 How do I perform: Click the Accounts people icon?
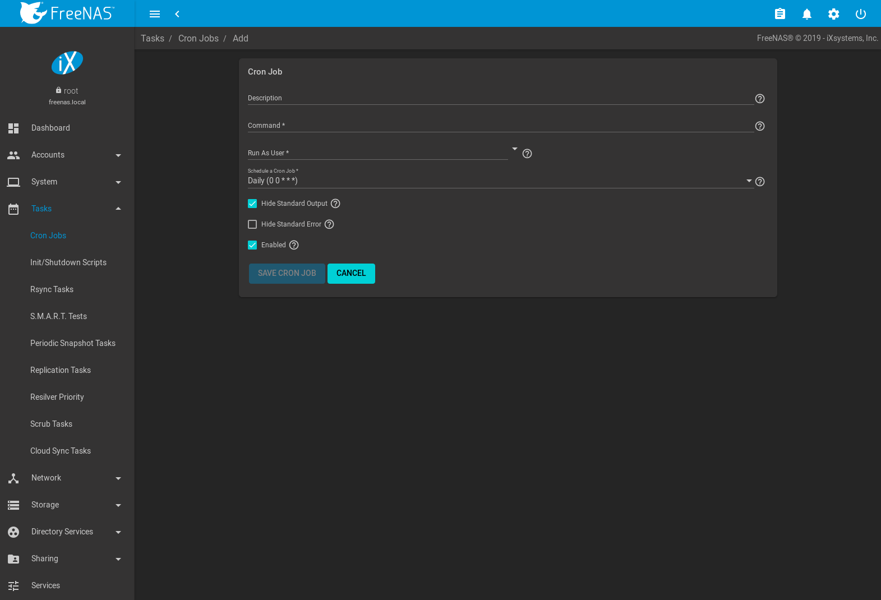click(13, 155)
